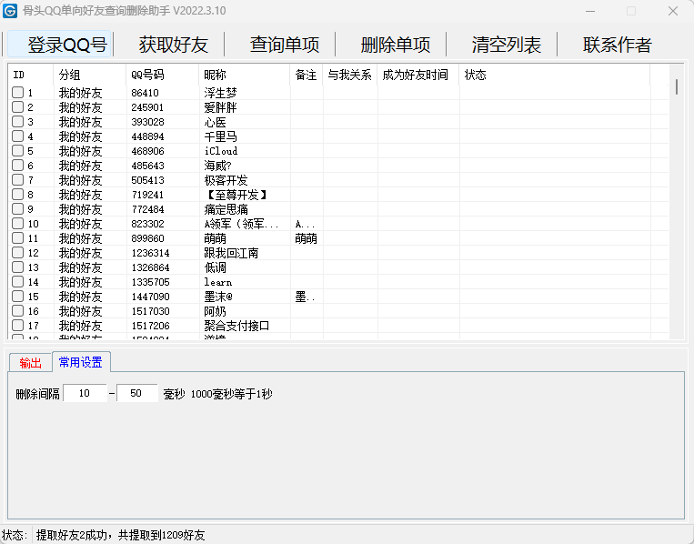Tick the checkbox for row 4 千里马
The image size is (694, 544).
(x=17, y=136)
